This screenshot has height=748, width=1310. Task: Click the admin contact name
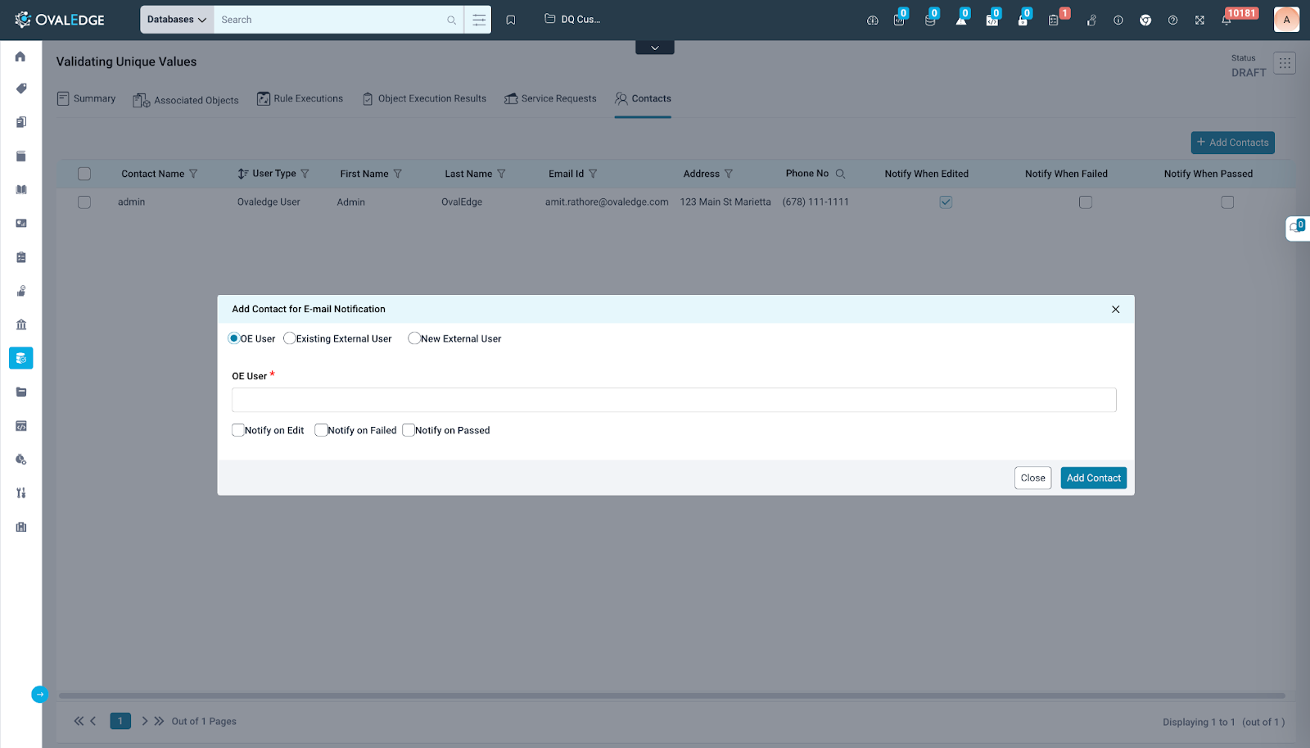tap(131, 202)
